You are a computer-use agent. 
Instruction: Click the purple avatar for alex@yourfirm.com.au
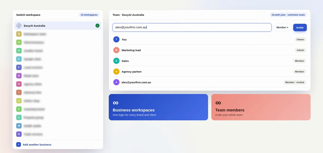point(116,82)
